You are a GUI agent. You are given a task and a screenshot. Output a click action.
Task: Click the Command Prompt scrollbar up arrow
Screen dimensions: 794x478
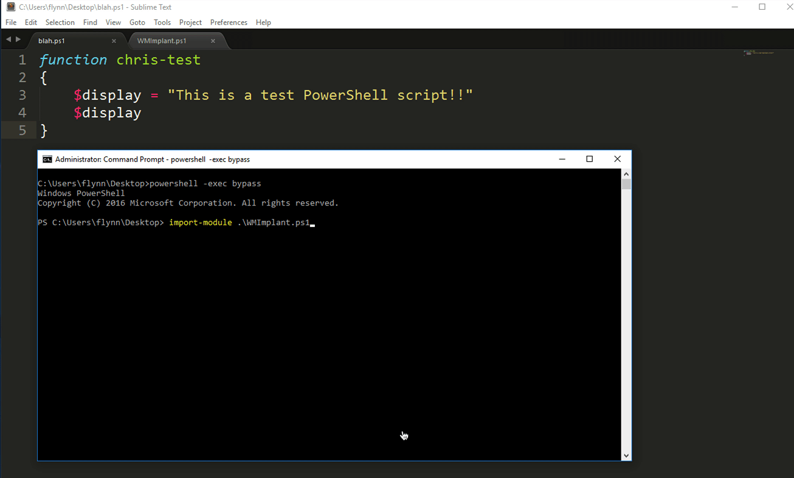(x=626, y=174)
